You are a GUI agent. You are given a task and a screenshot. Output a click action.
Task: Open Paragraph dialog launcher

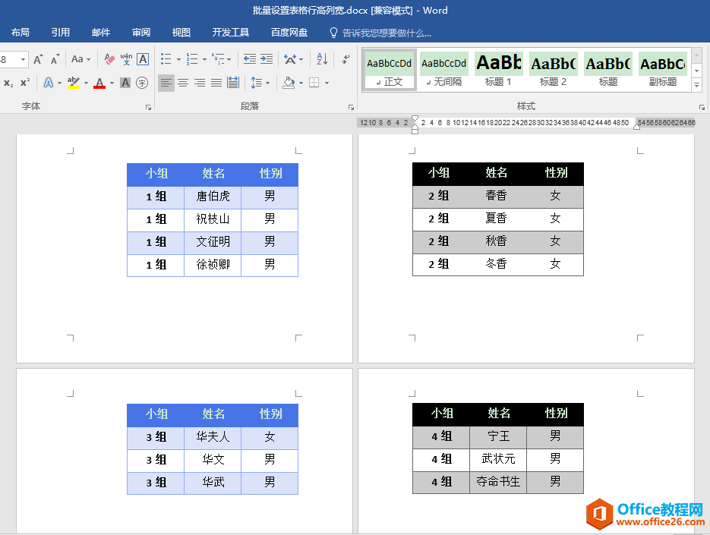tap(351, 107)
